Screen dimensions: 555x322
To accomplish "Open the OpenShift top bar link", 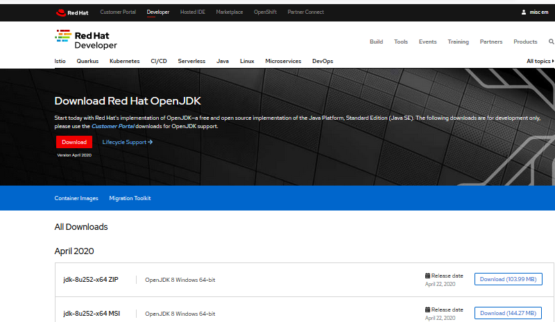I will pos(265,12).
